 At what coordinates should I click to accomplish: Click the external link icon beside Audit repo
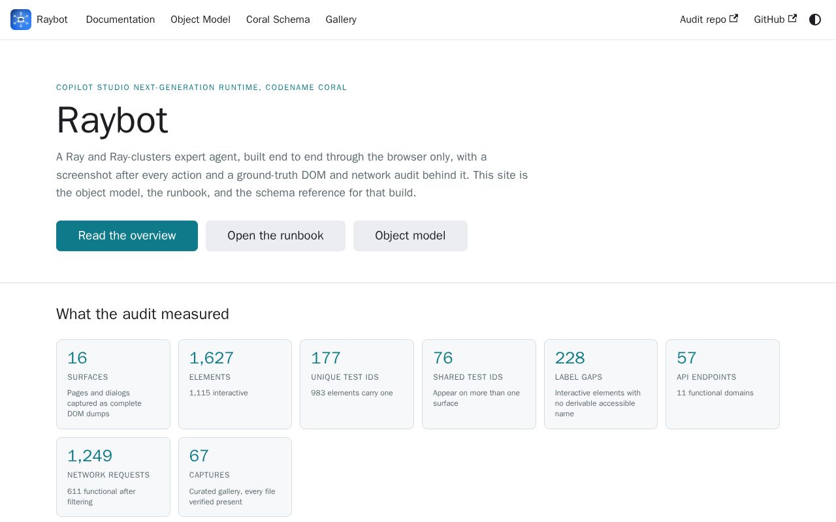tap(733, 19)
